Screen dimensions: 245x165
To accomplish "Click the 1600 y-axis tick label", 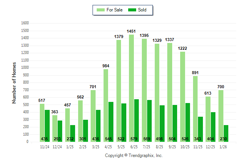I will point(25,23).
